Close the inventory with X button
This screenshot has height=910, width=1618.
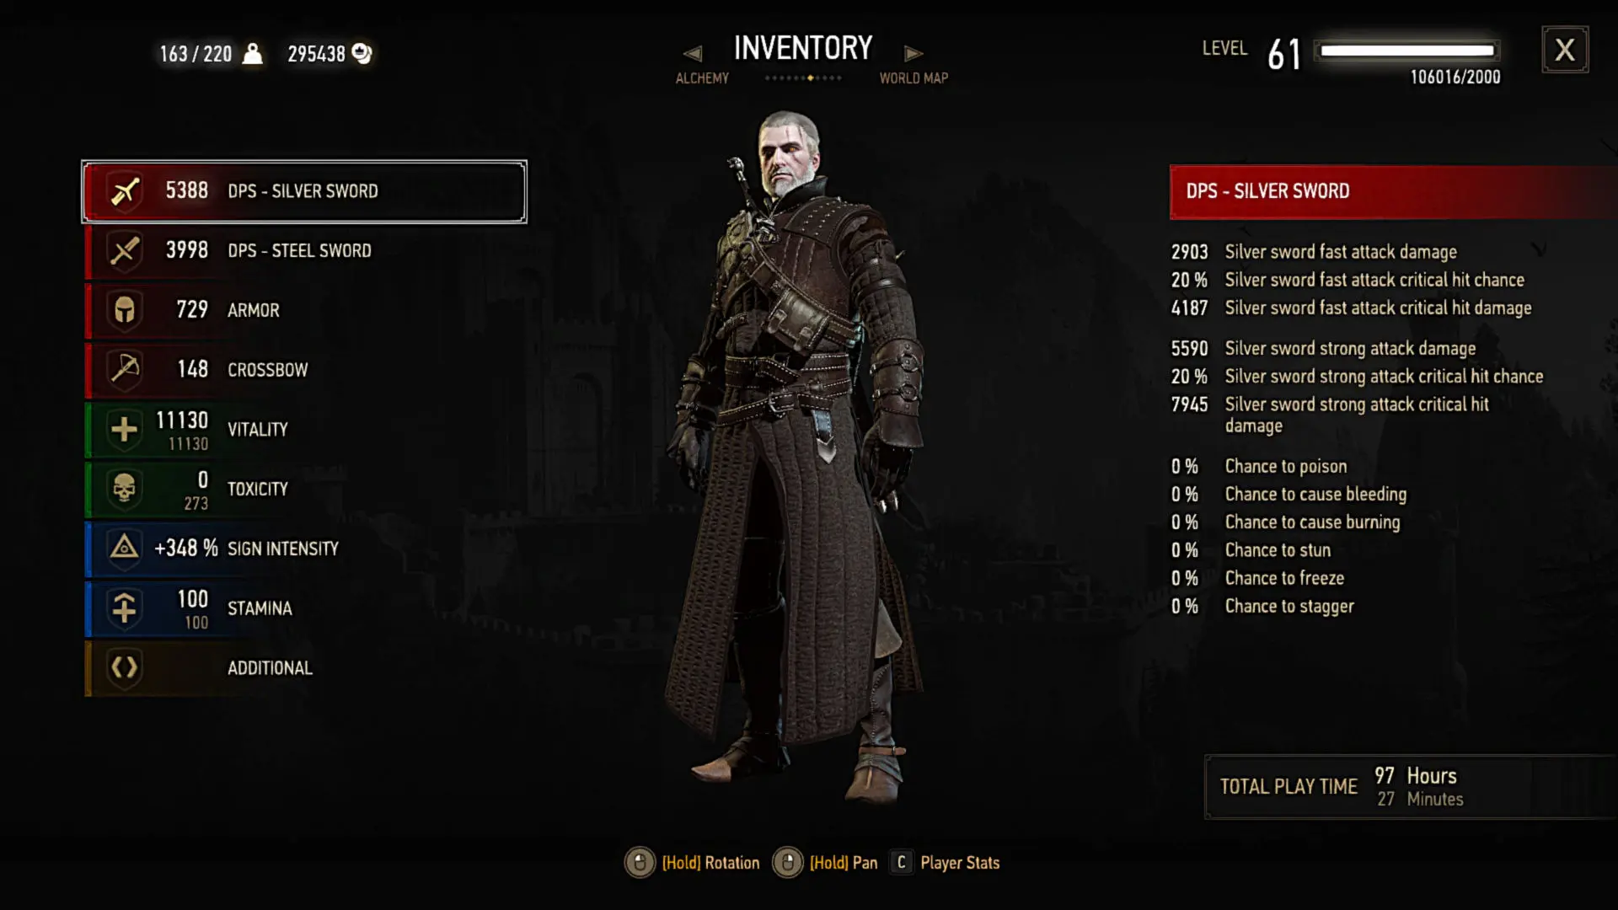(x=1565, y=50)
